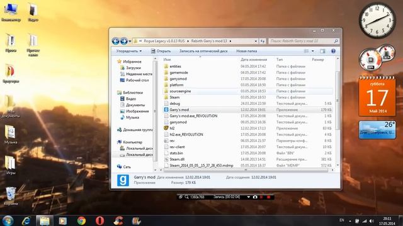The image size is (403, 226).
Task: Click Rogue Legacy v1.0.13 RUS in address path
Action: click(164, 41)
